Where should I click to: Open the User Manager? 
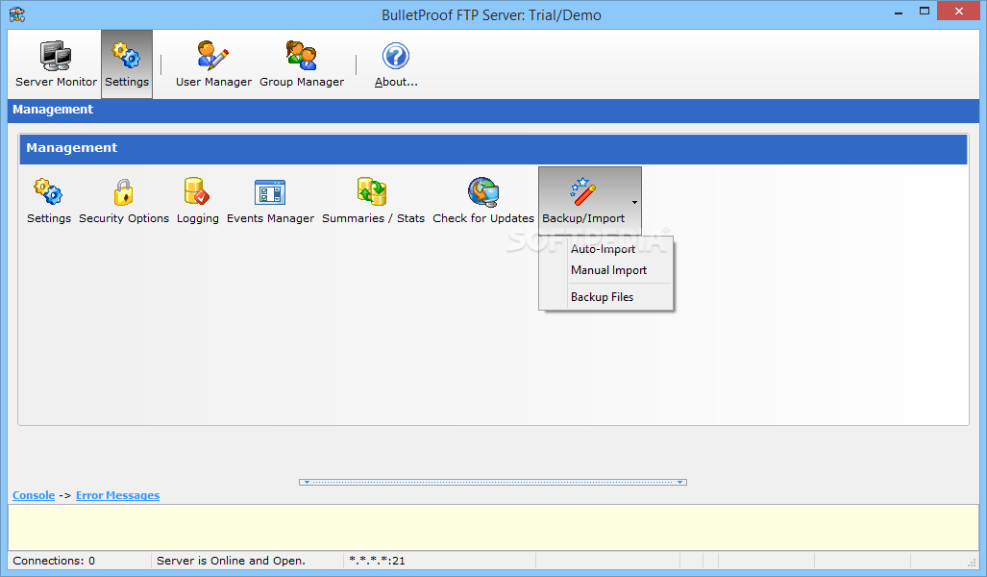(213, 64)
